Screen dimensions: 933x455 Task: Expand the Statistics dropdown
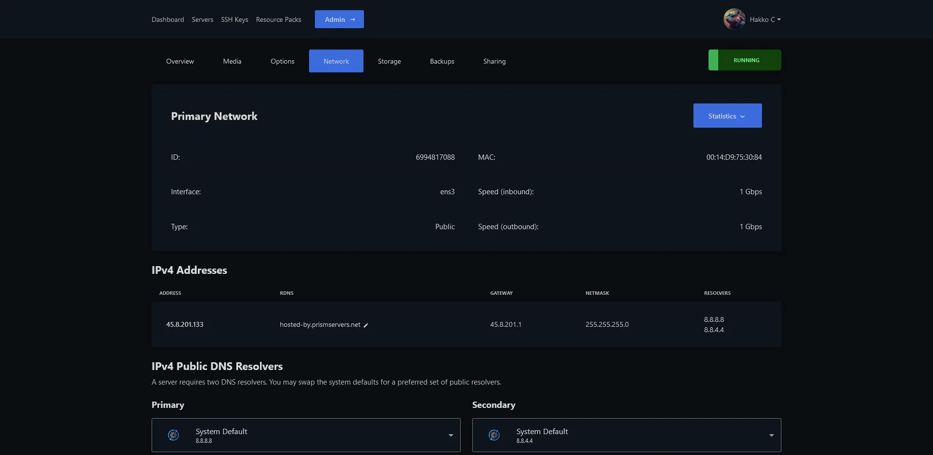click(727, 116)
